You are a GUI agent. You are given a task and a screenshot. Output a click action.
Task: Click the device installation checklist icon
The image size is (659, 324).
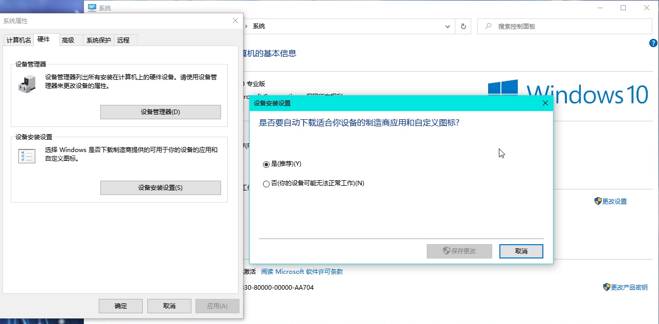coord(27,156)
